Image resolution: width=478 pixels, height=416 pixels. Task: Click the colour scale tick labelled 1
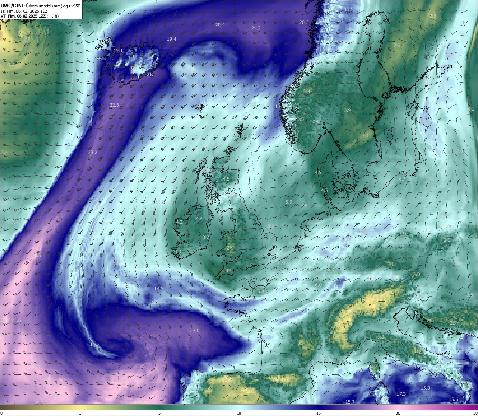pyautogui.click(x=80, y=413)
